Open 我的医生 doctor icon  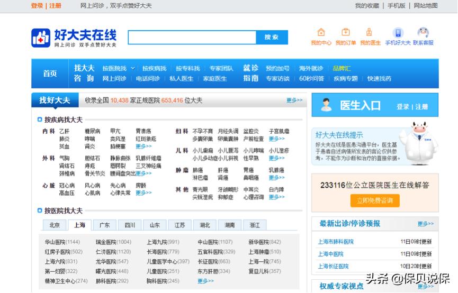369,32
